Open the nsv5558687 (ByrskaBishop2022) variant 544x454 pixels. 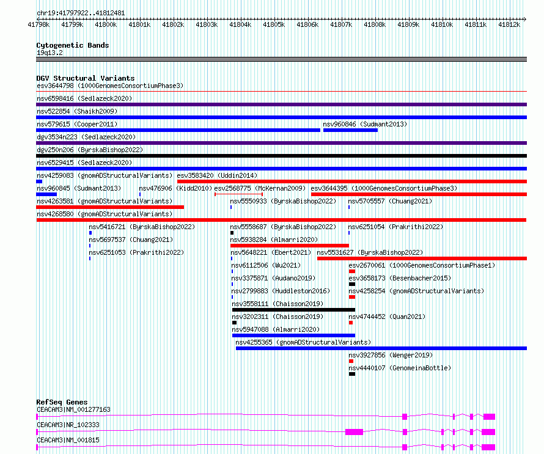pyautogui.click(x=283, y=227)
